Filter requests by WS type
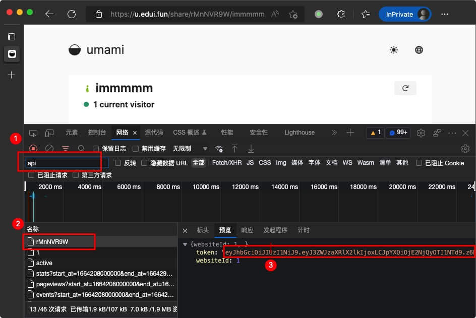The height and width of the screenshot is (318, 476). coord(347,163)
